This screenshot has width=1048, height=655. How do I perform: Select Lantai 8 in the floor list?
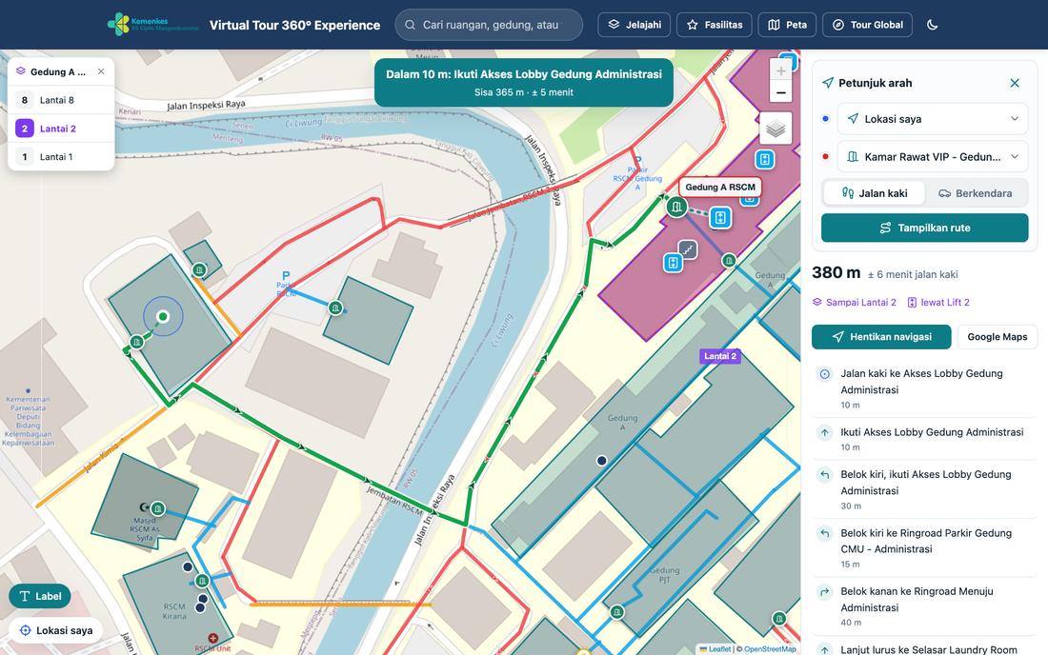(61, 100)
